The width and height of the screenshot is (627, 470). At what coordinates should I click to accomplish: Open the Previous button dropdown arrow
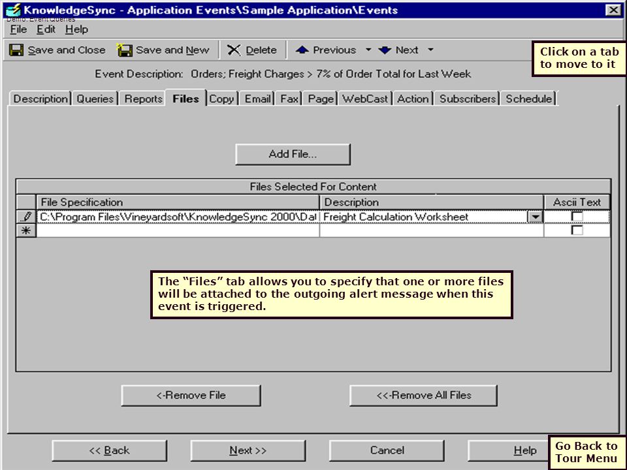(x=368, y=50)
